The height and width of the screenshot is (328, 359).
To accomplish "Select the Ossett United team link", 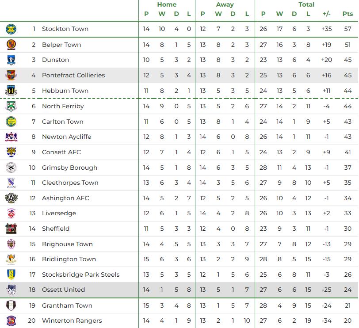I will (x=64, y=290).
